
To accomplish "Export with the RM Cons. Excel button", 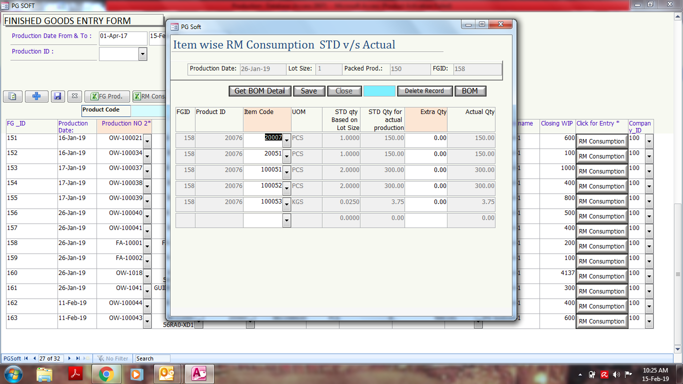I will [149, 96].
